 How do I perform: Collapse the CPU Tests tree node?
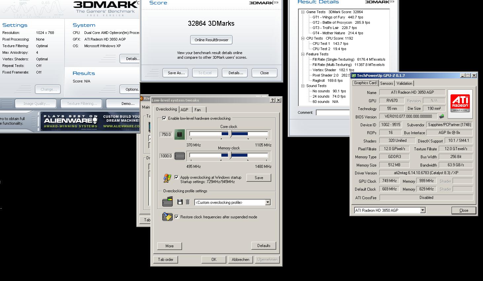click(x=303, y=38)
